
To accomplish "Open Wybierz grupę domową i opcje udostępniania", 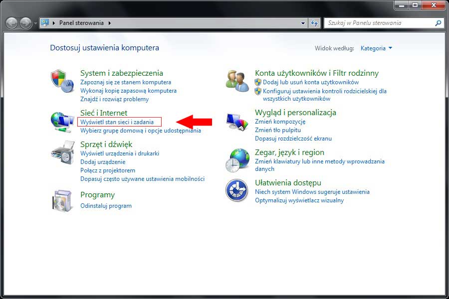I will (x=141, y=131).
